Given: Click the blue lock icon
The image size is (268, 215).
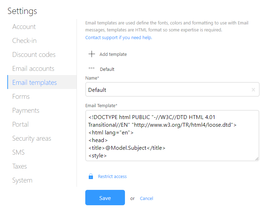Looking at the screenshot, I should pos(91,177).
